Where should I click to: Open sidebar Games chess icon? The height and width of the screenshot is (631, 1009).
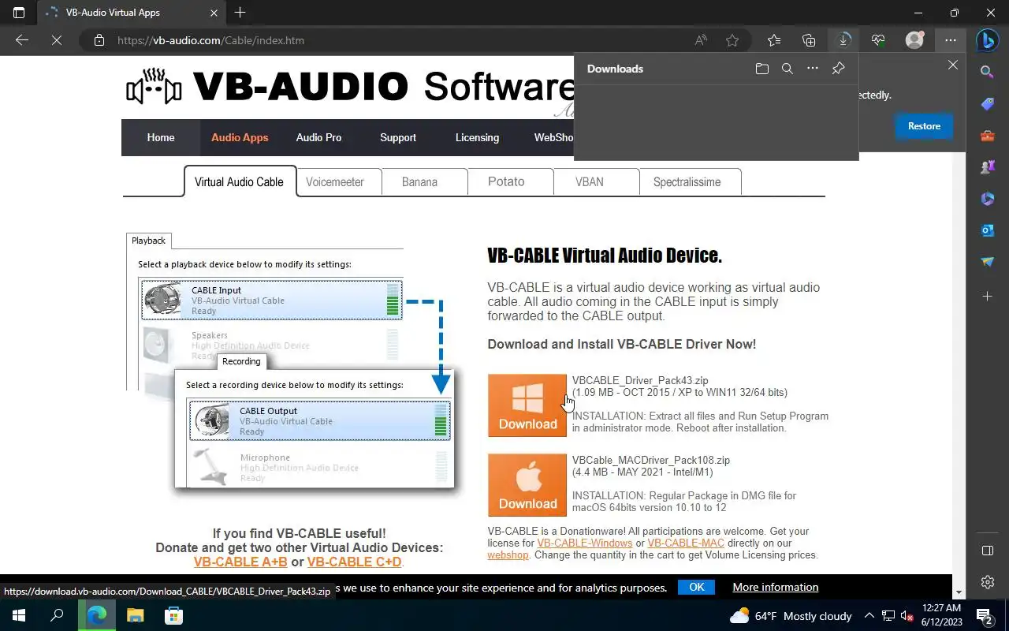[987, 167]
